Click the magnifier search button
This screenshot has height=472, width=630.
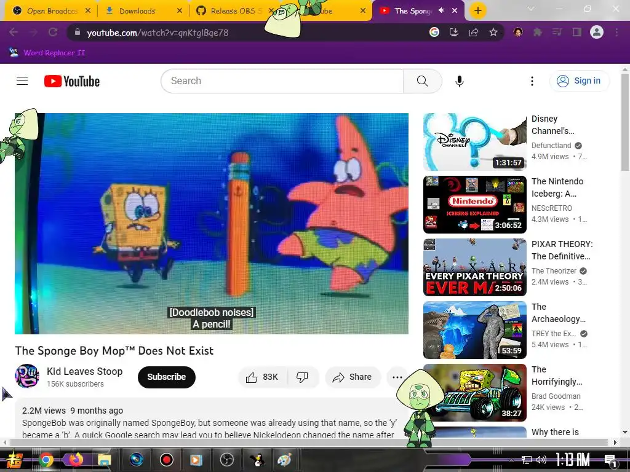point(423,81)
